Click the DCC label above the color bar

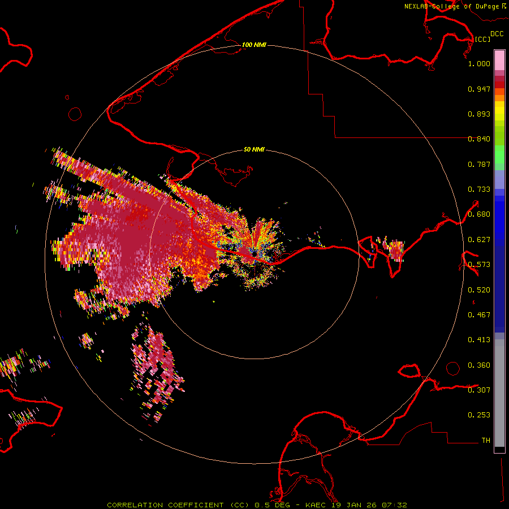(x=497, y=34)
